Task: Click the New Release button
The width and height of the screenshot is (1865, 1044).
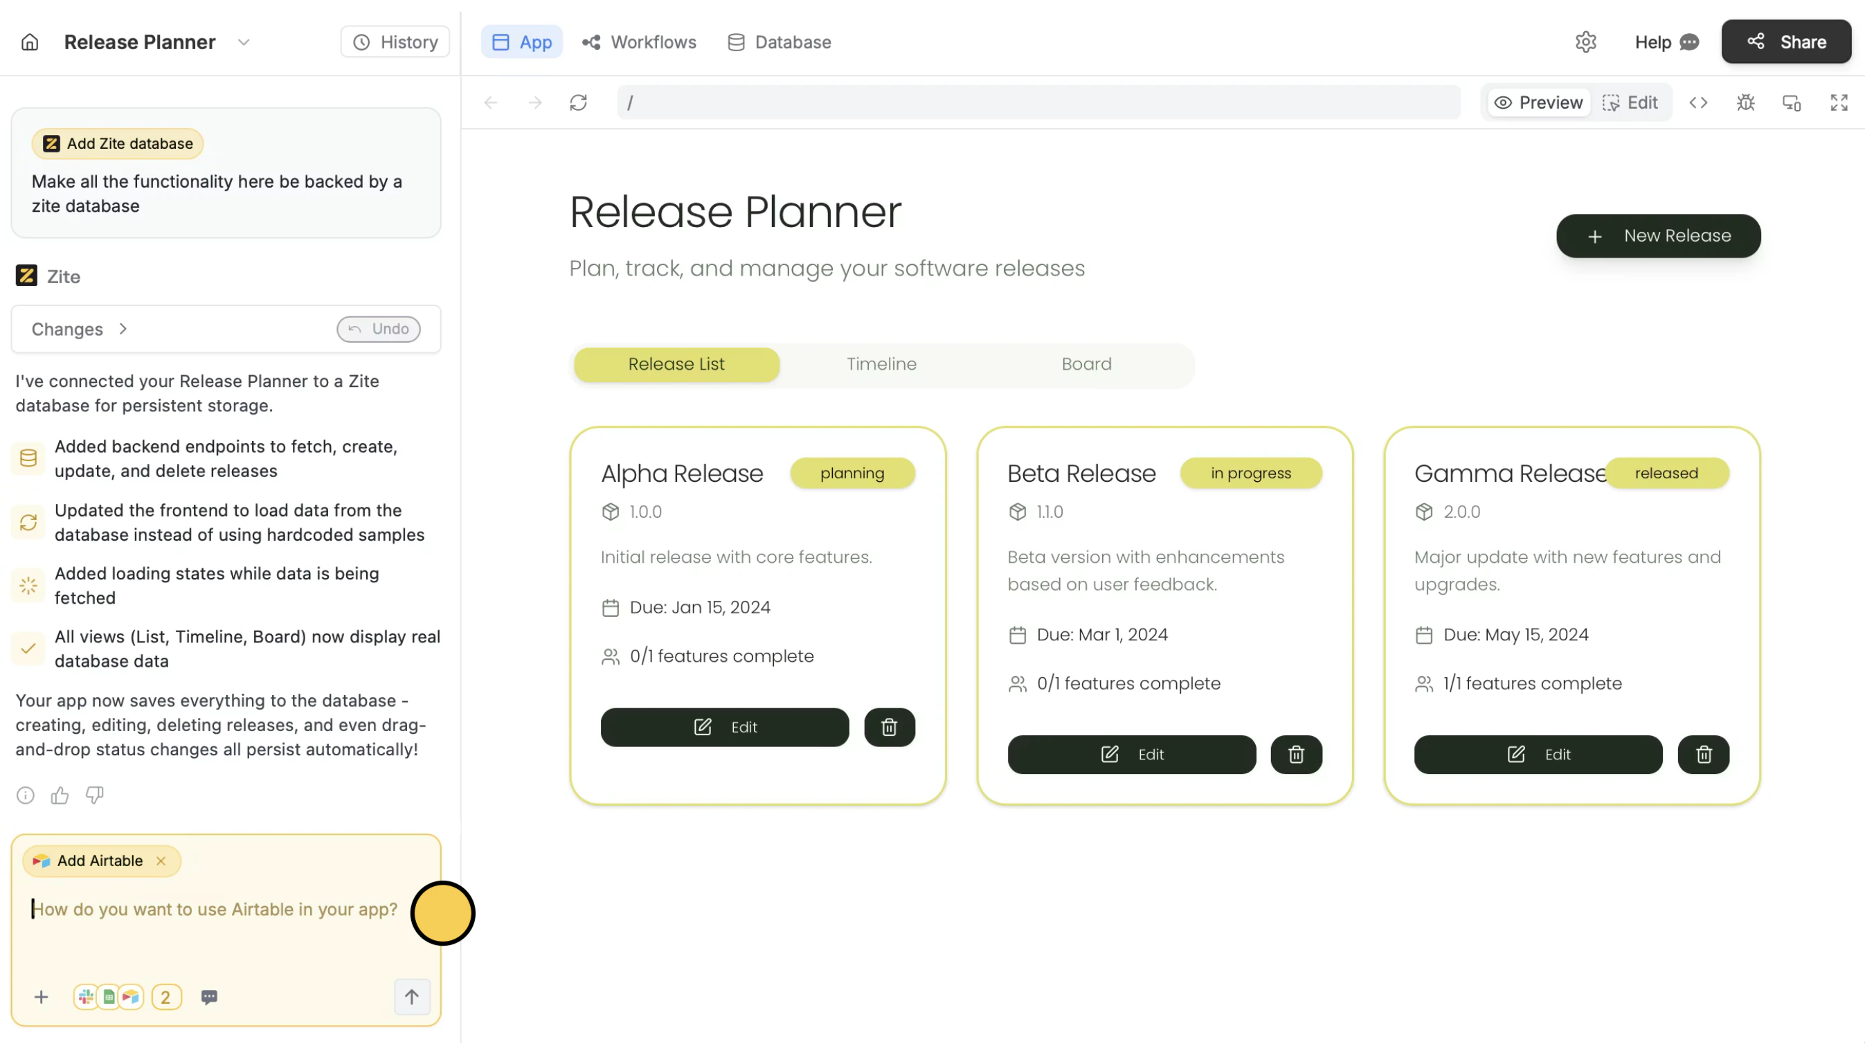Action: tap(1658, 236)
